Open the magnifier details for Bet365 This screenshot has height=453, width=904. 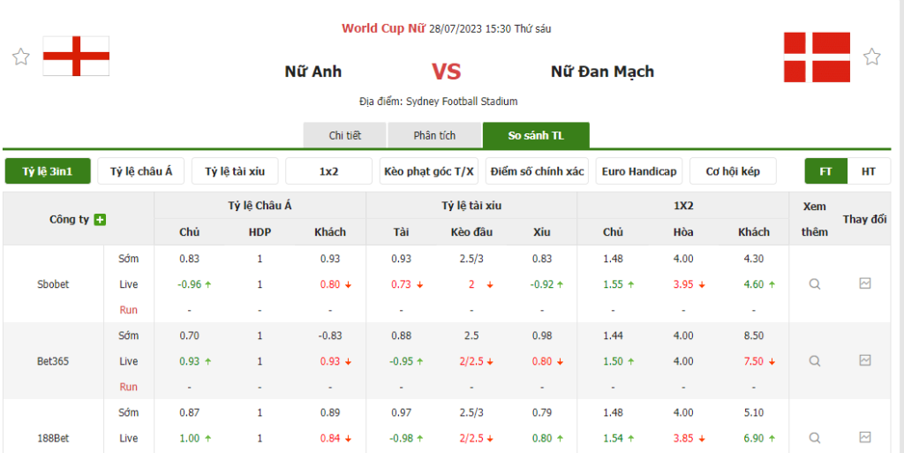point(815,361)
